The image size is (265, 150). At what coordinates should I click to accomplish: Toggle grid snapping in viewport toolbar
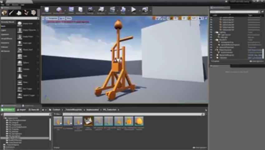click(171, 18)
